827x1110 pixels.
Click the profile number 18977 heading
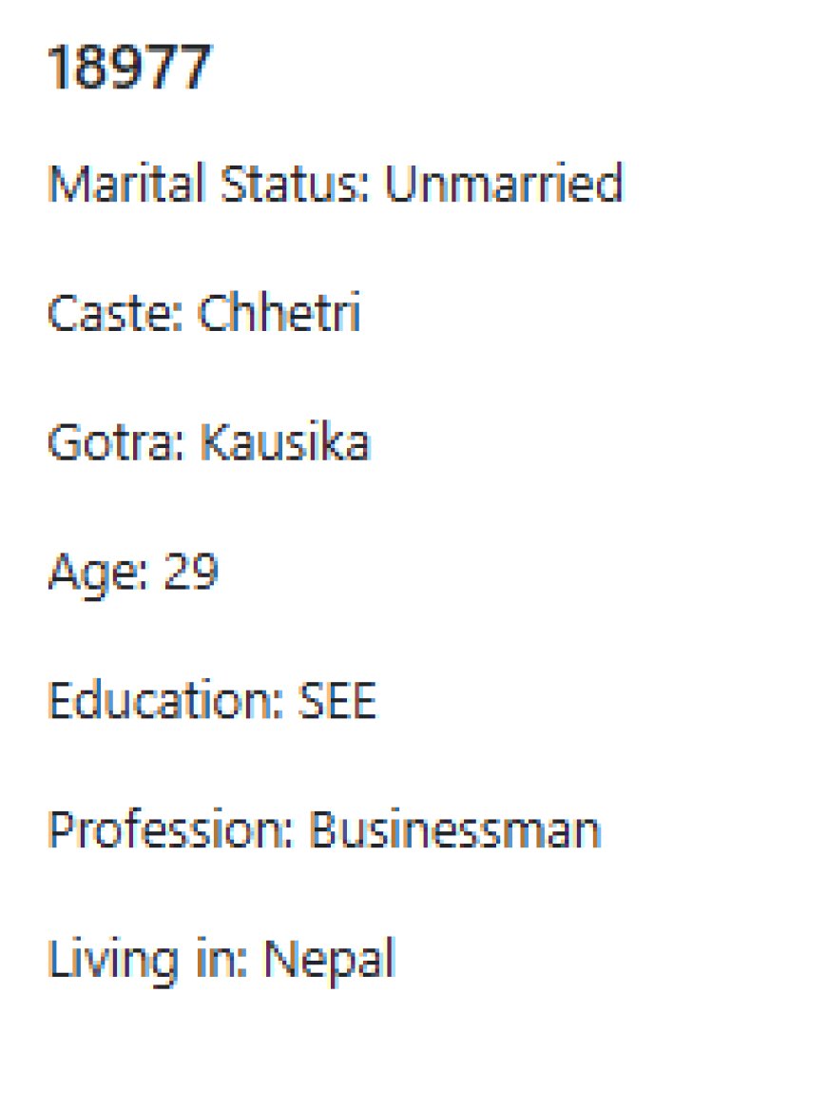[x=128, y=68]
